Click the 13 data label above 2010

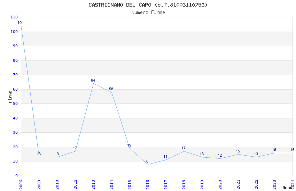click(x=57, y=154)
